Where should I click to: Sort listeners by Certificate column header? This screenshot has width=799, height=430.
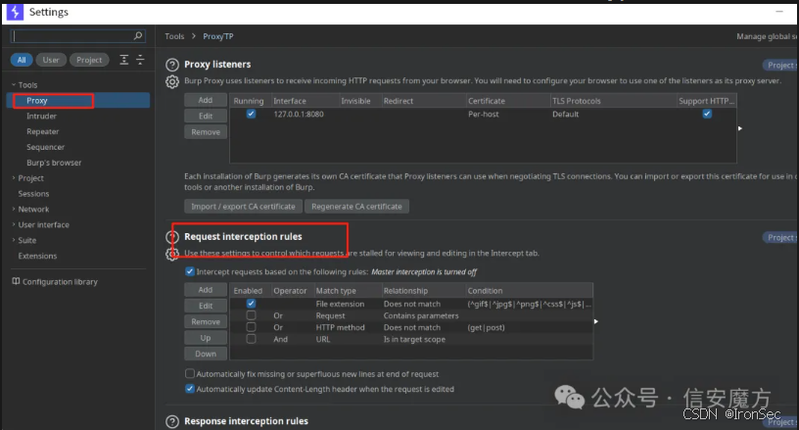[507, 101]
